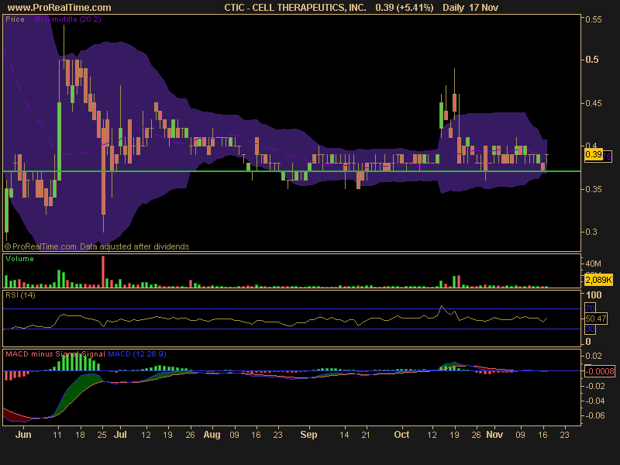Click the 0.45 price axis label
620x465 pixels.
tap(594, 103)
